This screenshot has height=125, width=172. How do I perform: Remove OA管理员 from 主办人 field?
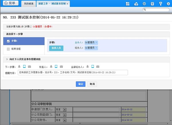pos(96,42)
